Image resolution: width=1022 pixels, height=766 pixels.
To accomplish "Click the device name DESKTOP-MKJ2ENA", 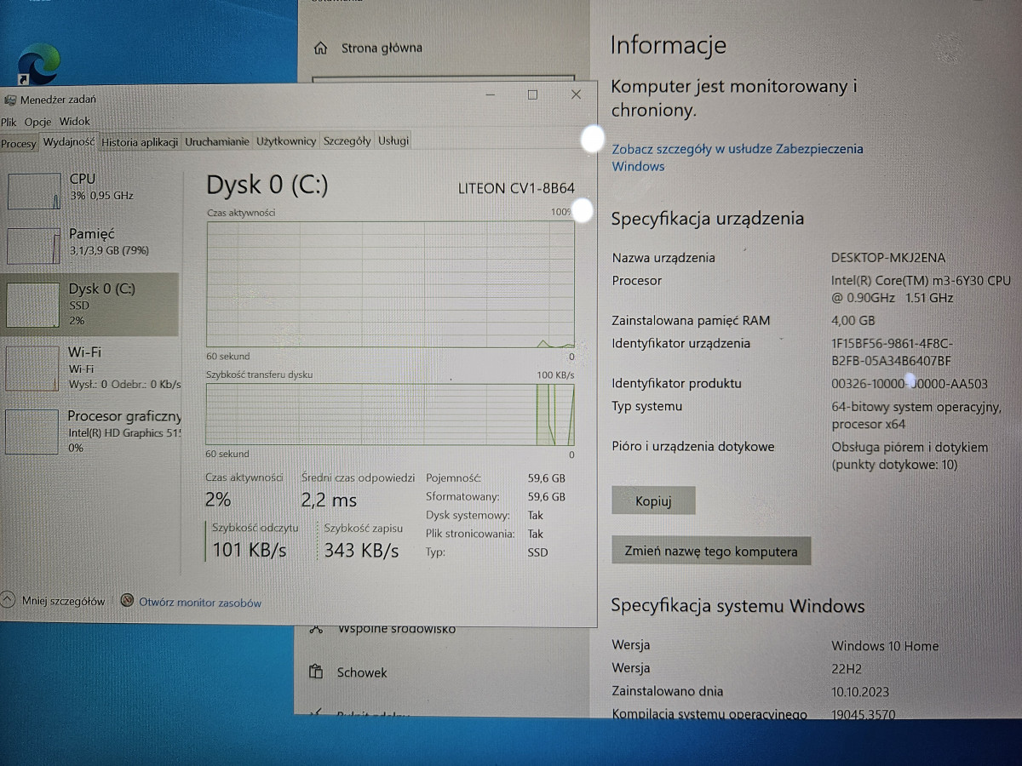I will (888, 258).
